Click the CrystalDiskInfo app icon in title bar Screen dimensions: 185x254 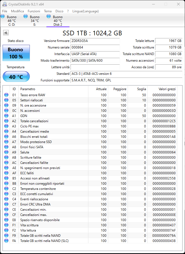pyautogui.click(x=5, y=4)
